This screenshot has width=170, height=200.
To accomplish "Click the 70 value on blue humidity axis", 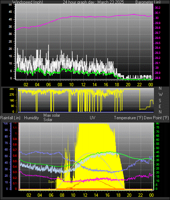I will 6,143.
